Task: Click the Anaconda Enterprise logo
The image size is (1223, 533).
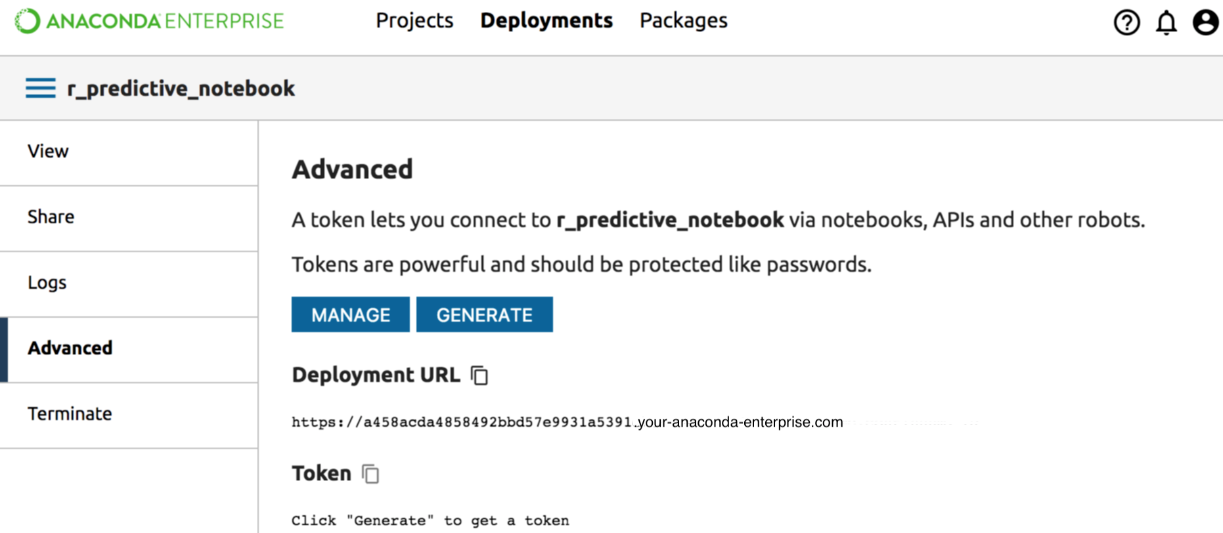Action: pyautogui.click(x=150, y=21)
